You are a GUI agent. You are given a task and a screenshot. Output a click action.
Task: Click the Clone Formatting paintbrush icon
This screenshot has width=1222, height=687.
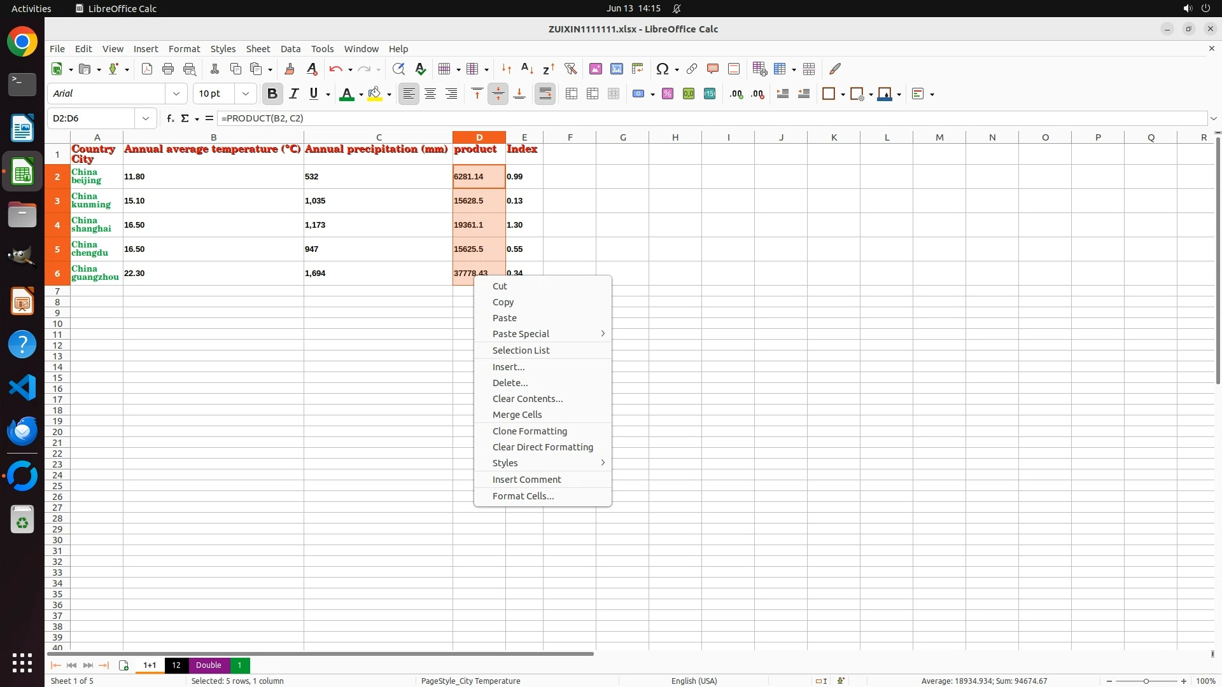(290, 69)
